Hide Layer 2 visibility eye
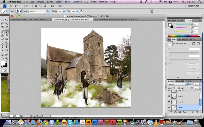Screen dimensions: 204x127 [169, 96]
